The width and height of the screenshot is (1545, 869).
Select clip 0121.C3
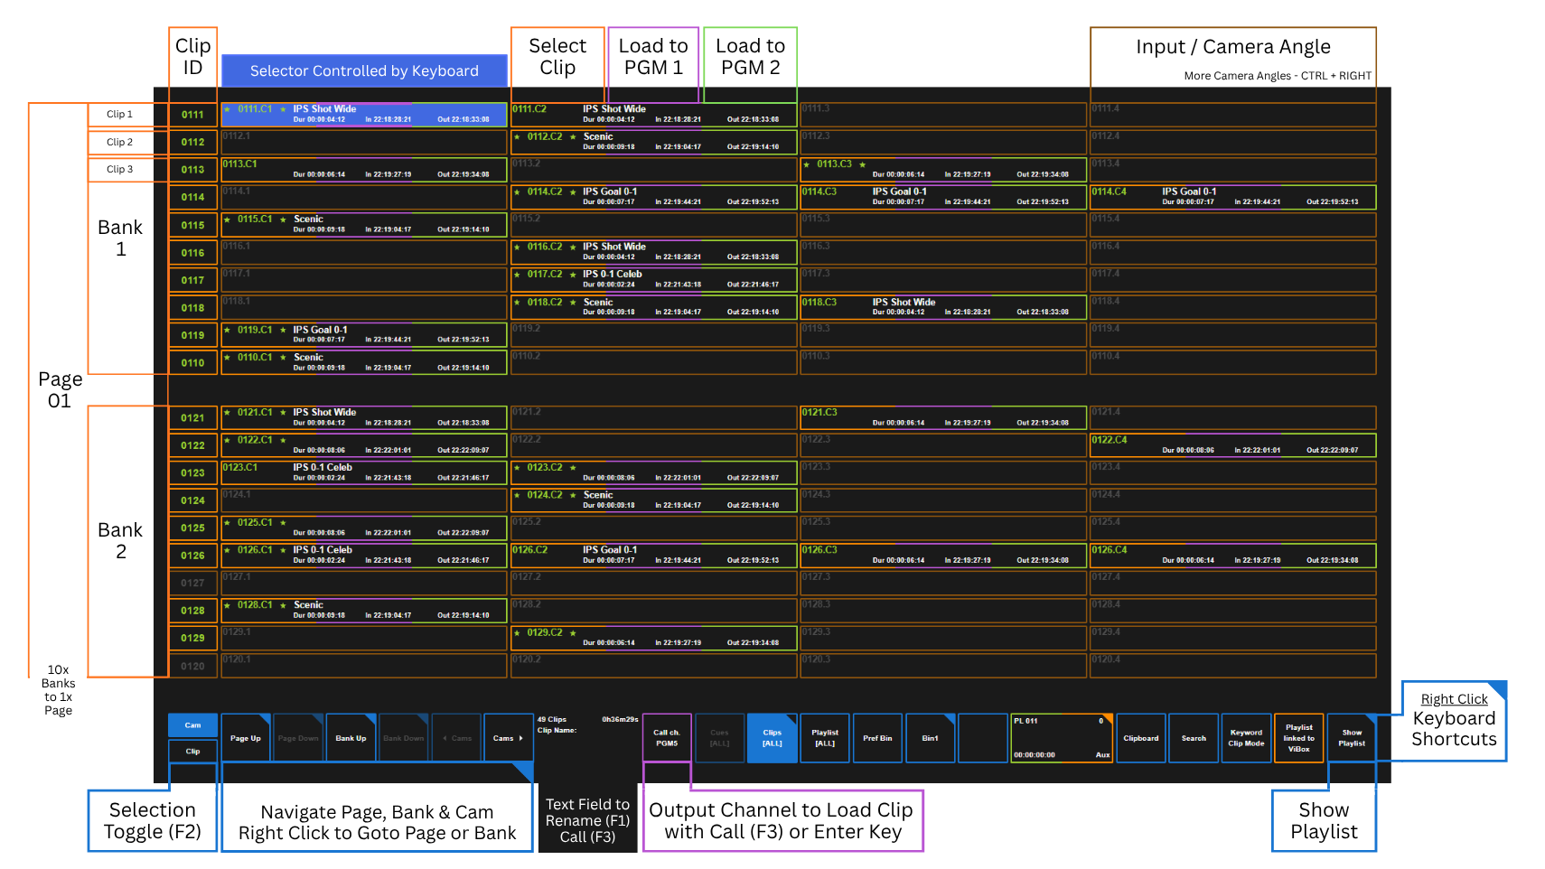tap(943, 417)
